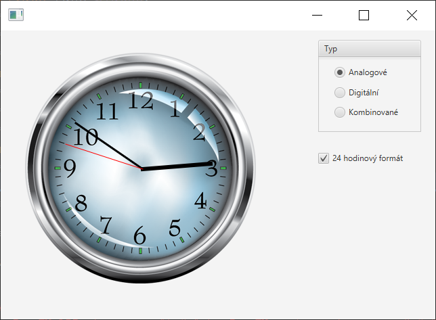436x320 pixels.
Task: Maximize the clock window
Action: tap(364, 15)
